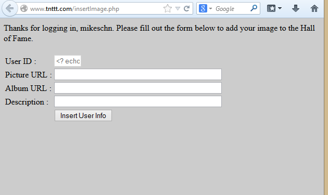Click the 'Thanks for logging in' message text
The image size is (328, 195).
(x=159, y=33)
